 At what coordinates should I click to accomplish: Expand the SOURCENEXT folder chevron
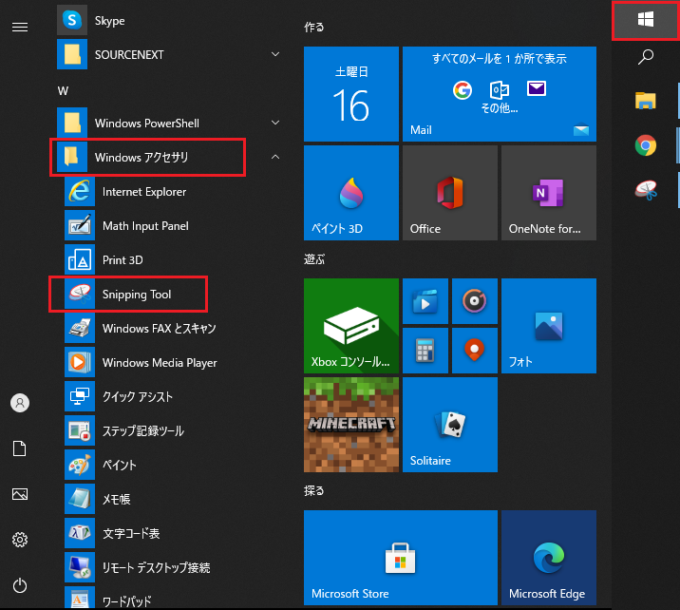[275, 54]
